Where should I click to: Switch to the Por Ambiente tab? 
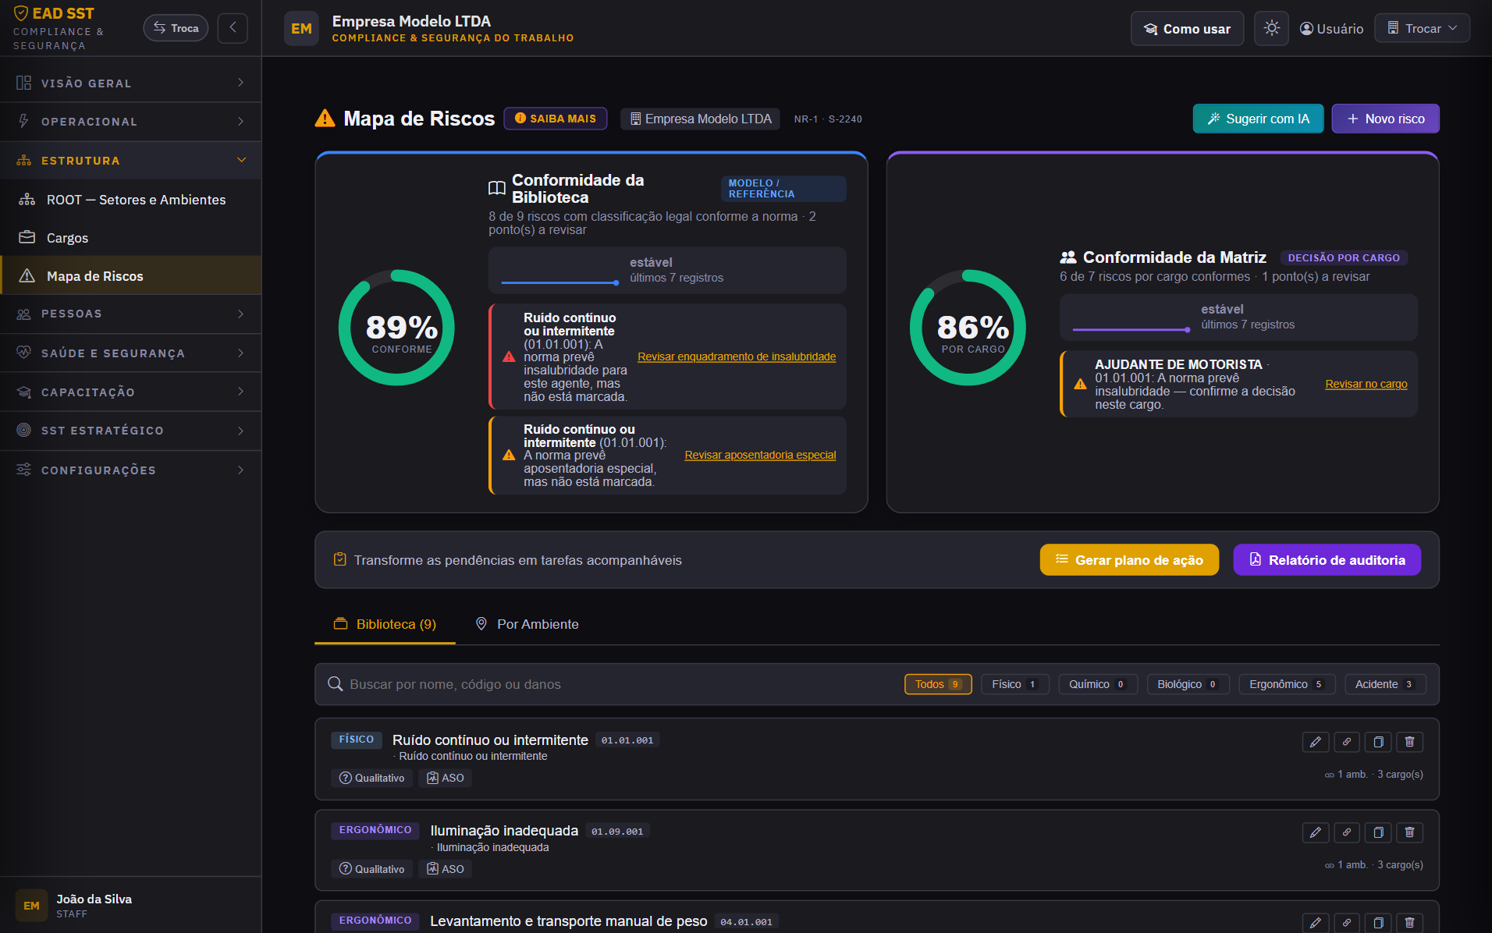528,624
